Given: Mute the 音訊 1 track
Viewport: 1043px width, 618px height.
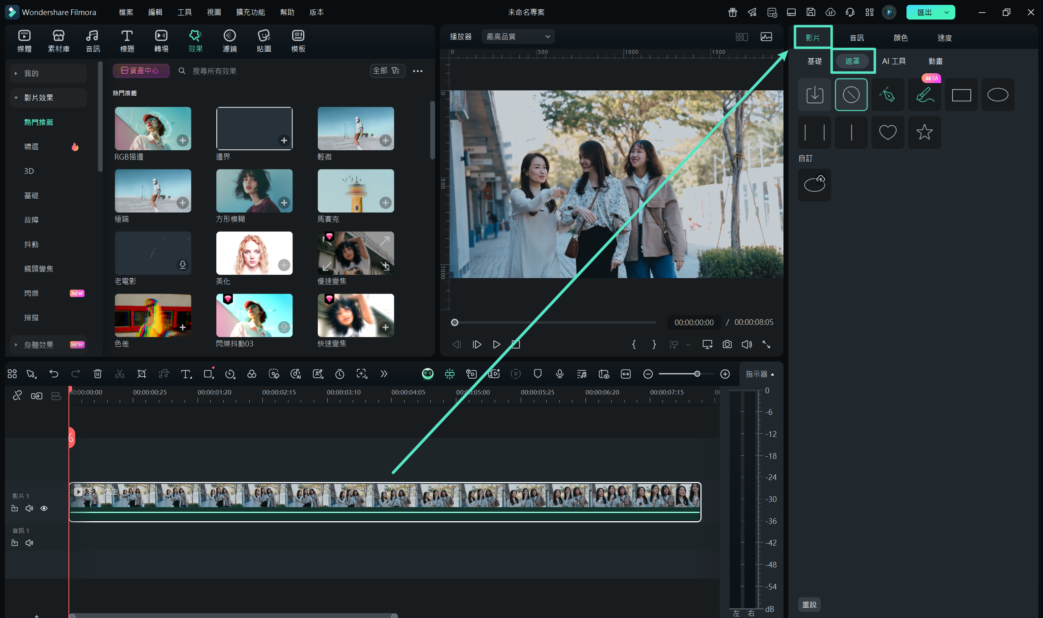Looking at the screenshot, I should click(29, 543).
